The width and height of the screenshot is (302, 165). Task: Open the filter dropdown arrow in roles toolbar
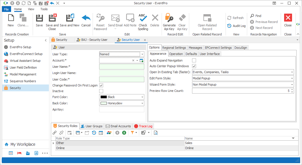136,132
